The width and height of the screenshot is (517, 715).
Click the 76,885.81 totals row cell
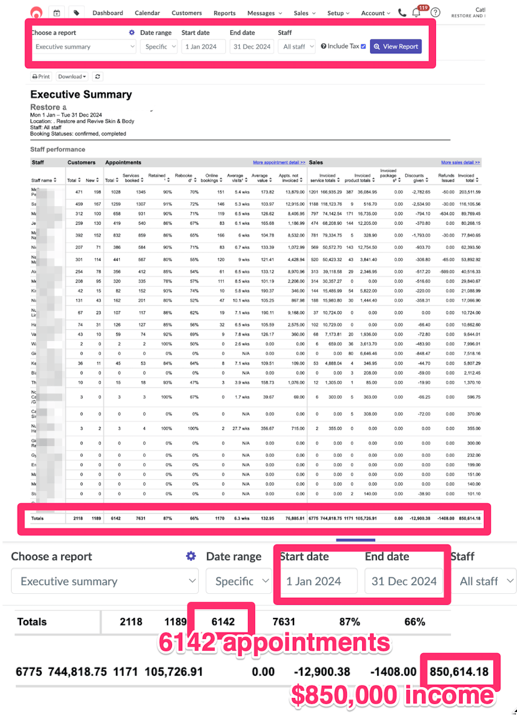(295, 518)
